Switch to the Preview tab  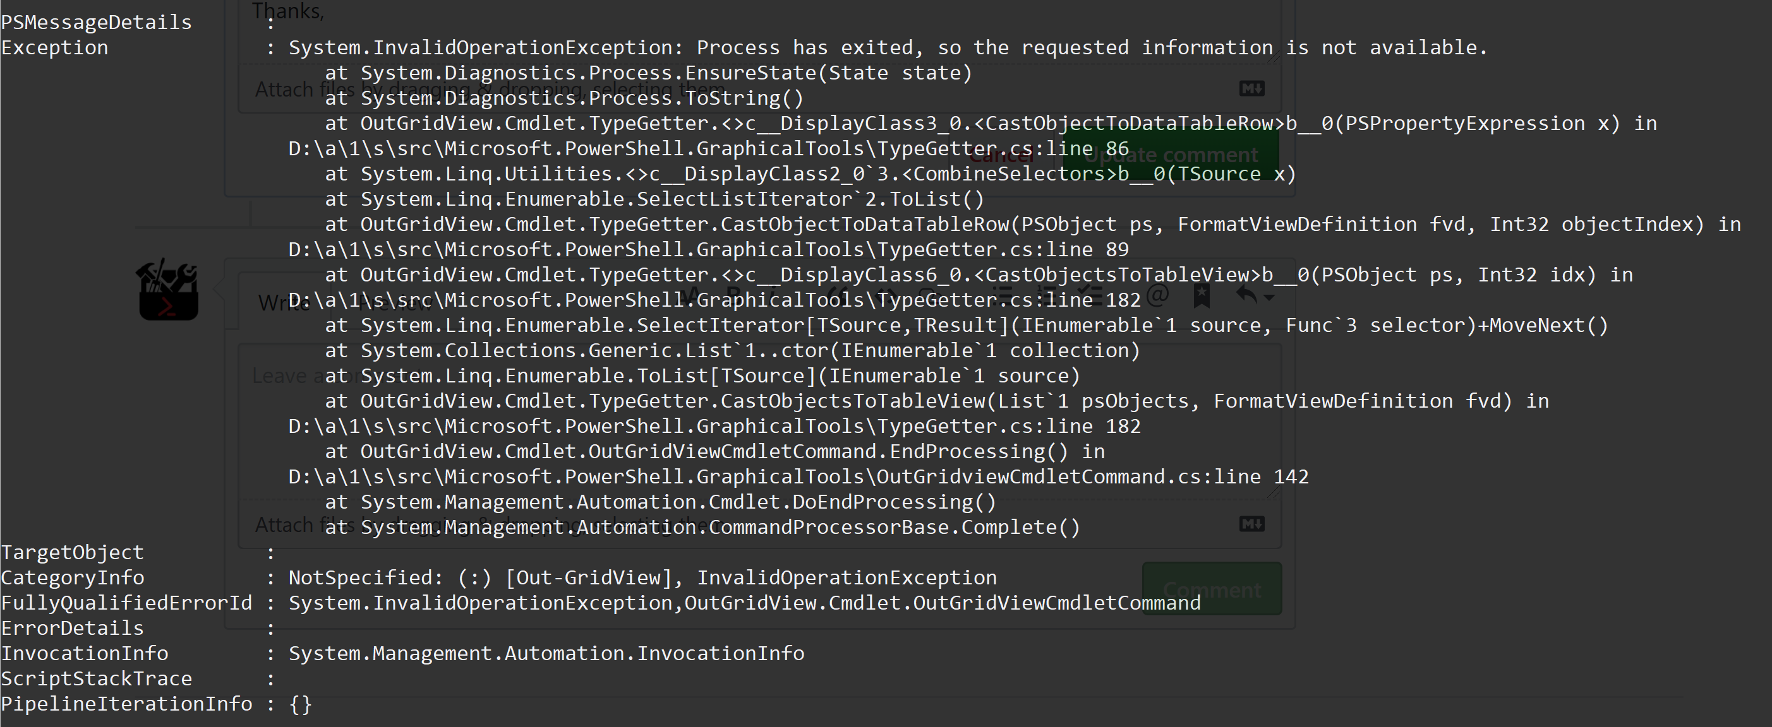pyautogui.click(x=395, y=303)
